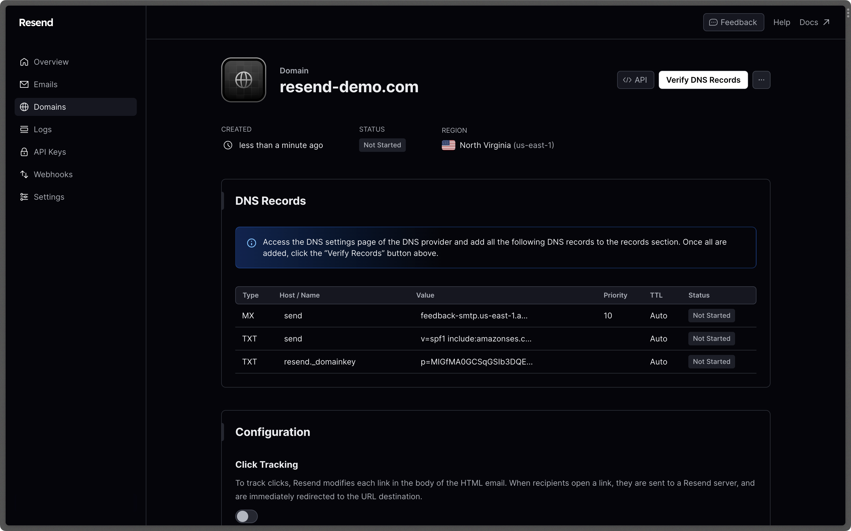This screenshot has width=851, height=531.
Task: Open the three-dots more options menu
Action: (x=762, y=80)
